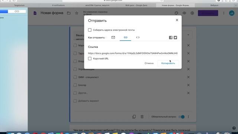Check the SMM - специалист checkbox
The width and height of the screenshot is (238, 134).
point(75,77)
